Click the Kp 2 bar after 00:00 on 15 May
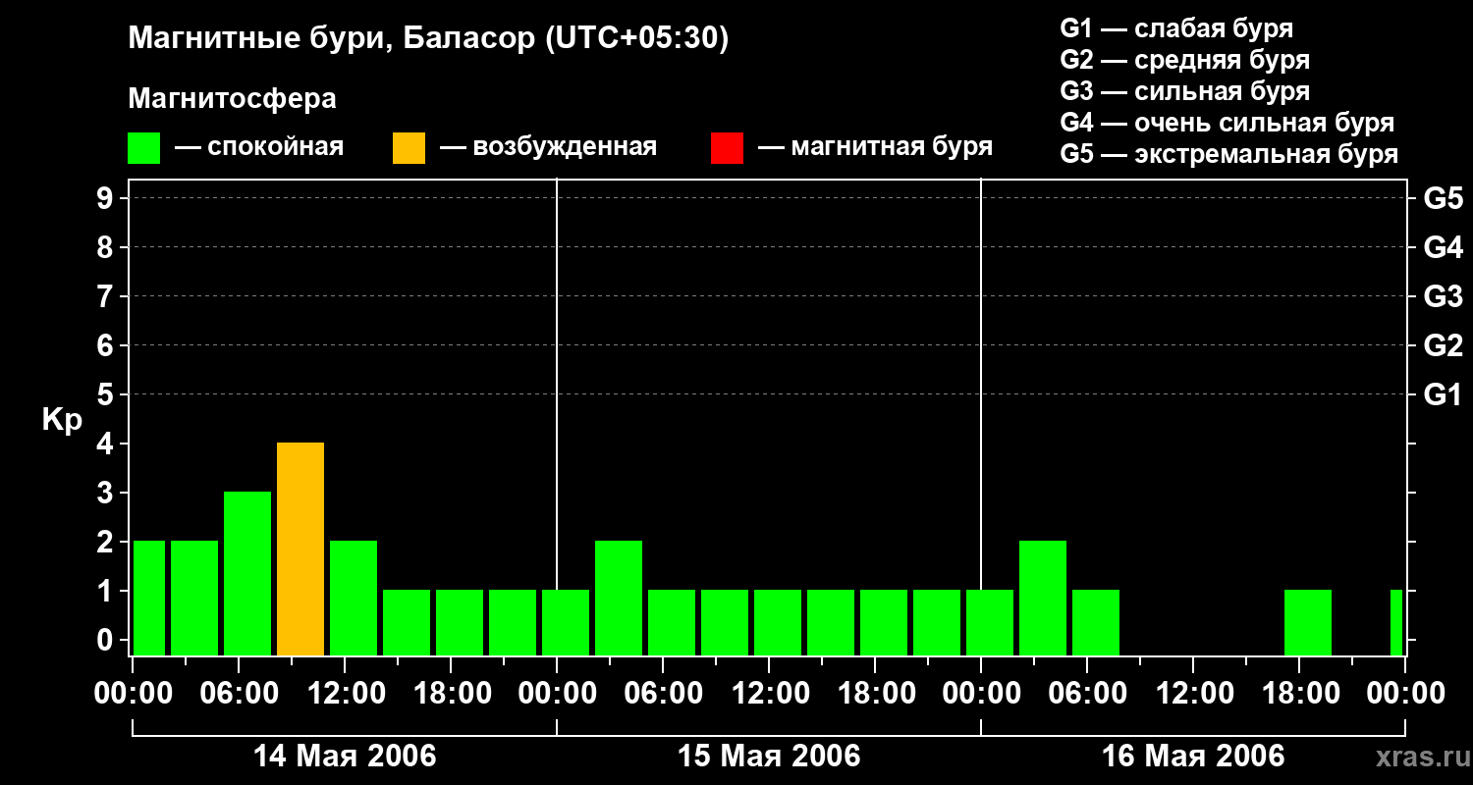1473x785 pixels. [x=619, y=599]
